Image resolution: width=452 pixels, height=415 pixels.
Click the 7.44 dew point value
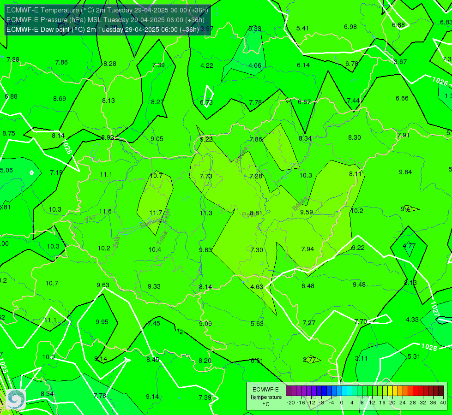[x=353, y=101]
